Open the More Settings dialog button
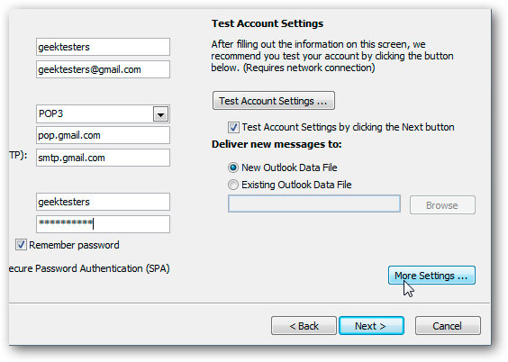 [431, 276]
